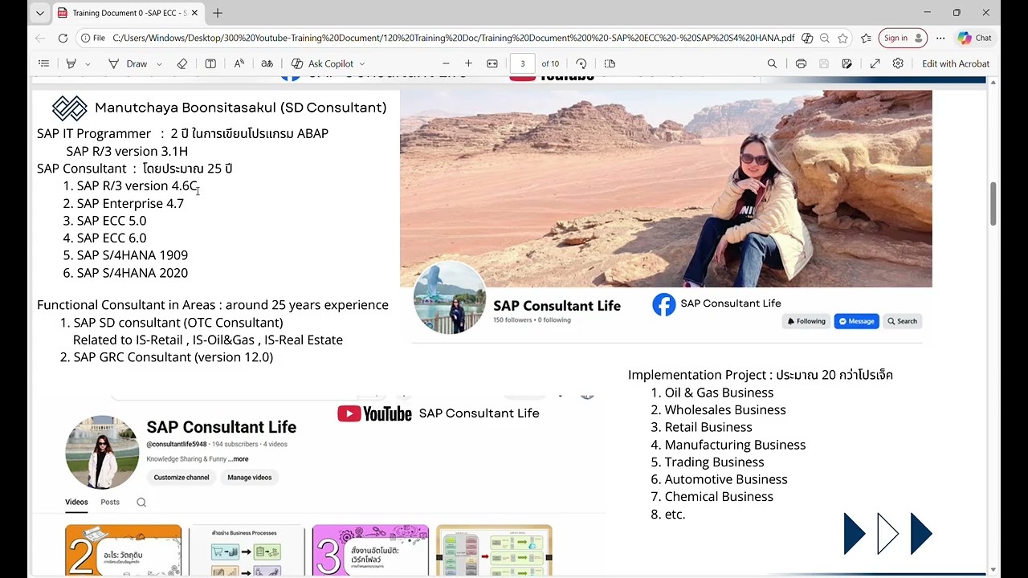Sign in to browser profile
1028x578 pixels.
pos(903,38)
